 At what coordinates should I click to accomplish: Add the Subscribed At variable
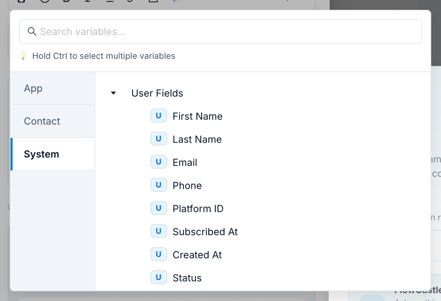tap(205, 232)
